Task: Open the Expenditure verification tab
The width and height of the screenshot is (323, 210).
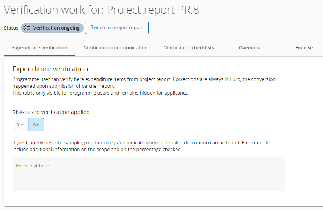Action: coord(40,48)
